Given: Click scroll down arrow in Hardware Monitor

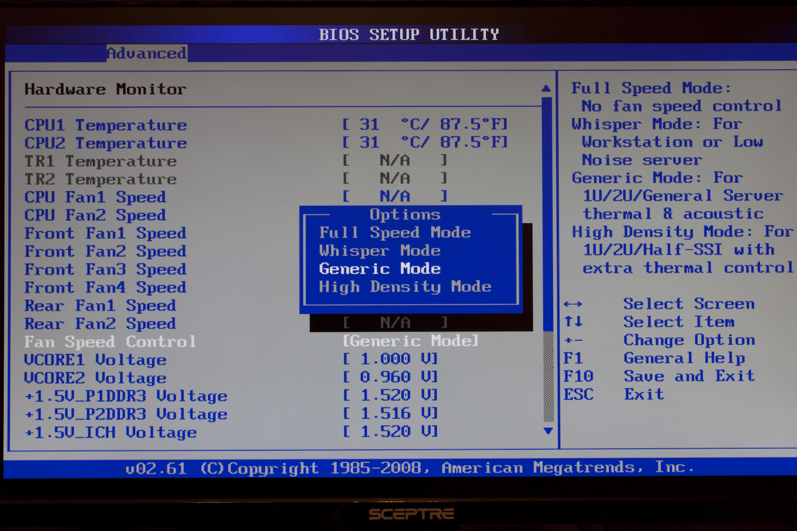Looking at the screenshot, I should click(548, 431).
